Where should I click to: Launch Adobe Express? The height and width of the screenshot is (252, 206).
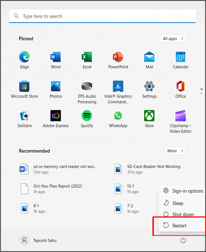click(x=56, y=119)
